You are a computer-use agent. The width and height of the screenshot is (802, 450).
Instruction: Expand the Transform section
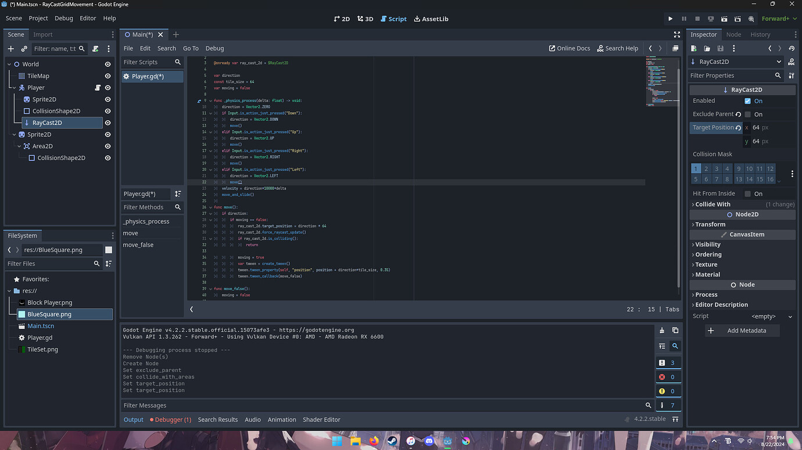pos(742,224)
